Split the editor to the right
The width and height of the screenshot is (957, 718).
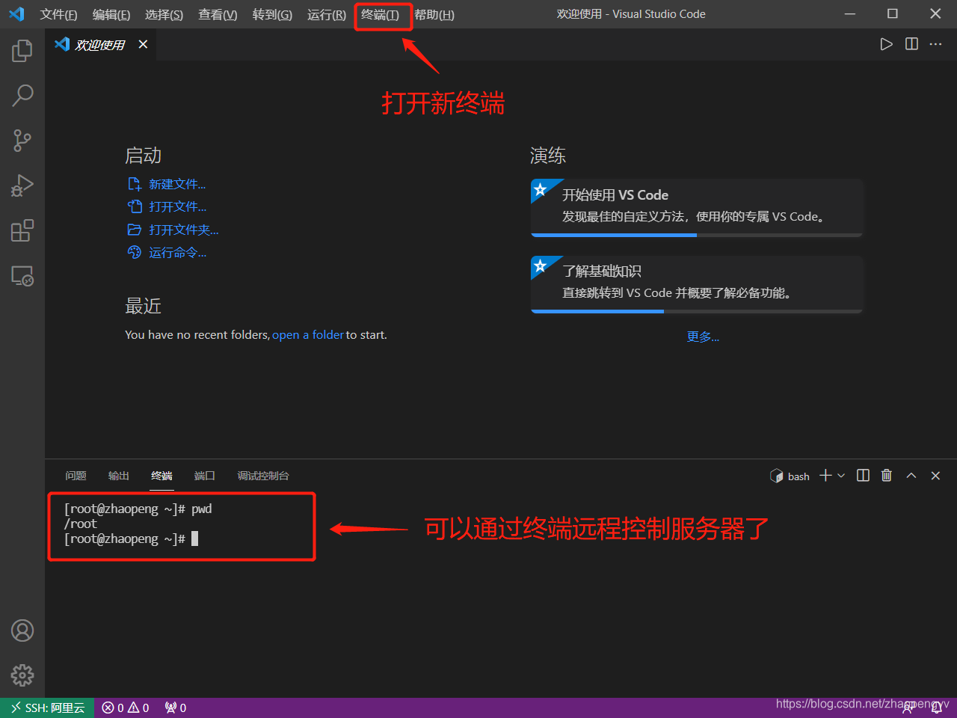911,44
